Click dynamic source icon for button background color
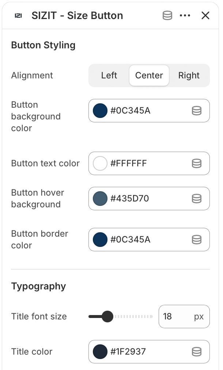The width and height of the screenshot is (223, 370). tap(197, 111)
